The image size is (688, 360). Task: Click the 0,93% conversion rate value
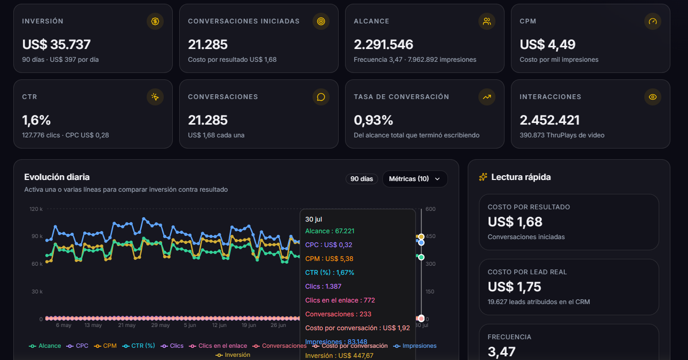pyautogui.click(x=373, y=120)
